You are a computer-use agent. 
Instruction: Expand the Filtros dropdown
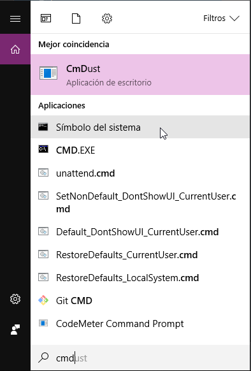221,18
